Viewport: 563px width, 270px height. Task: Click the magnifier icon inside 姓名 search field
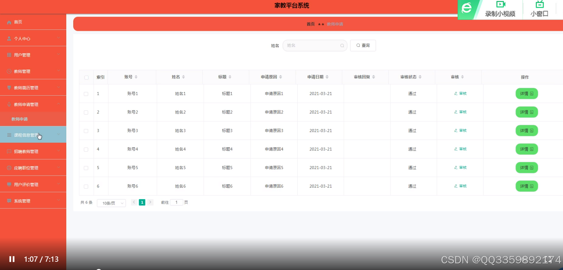[342, 46]
